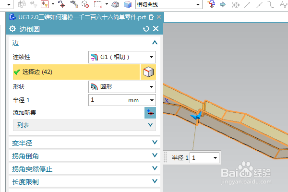The width and height of the screenshot is (288, 192).
Task: Open the on-screen 半径 1 dropdown arrow
Action: click(x=215, y=157)
